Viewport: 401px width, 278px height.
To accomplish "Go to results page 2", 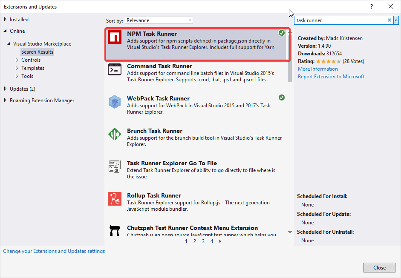I will click(x=195, y=241).
